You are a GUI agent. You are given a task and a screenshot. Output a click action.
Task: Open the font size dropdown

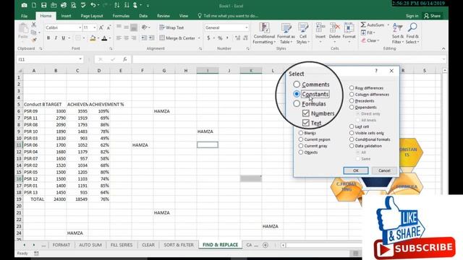95,27
